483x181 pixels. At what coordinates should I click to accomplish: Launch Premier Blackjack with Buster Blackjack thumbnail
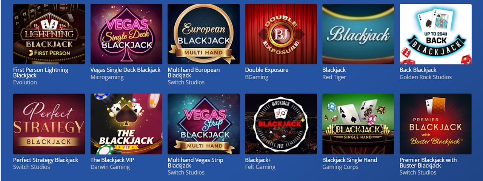[x=435, y=124]
